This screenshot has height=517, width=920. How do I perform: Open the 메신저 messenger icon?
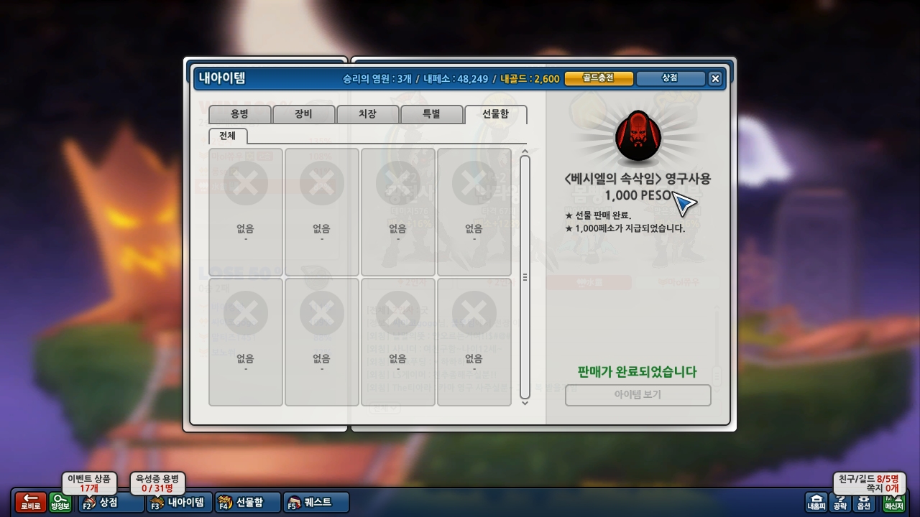893,502
